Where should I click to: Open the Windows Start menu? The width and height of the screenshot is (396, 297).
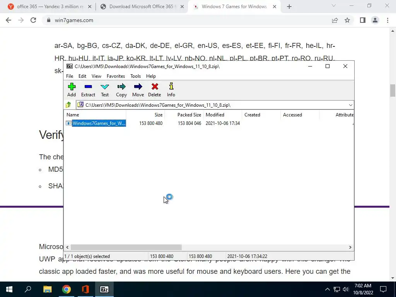[9, 289]
